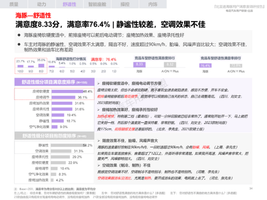Go to the 智能座舱 tab
267x200 pixels.
coord(97,4)
